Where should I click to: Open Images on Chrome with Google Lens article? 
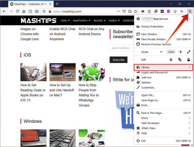pyautogui.click(x=30, y=34)
